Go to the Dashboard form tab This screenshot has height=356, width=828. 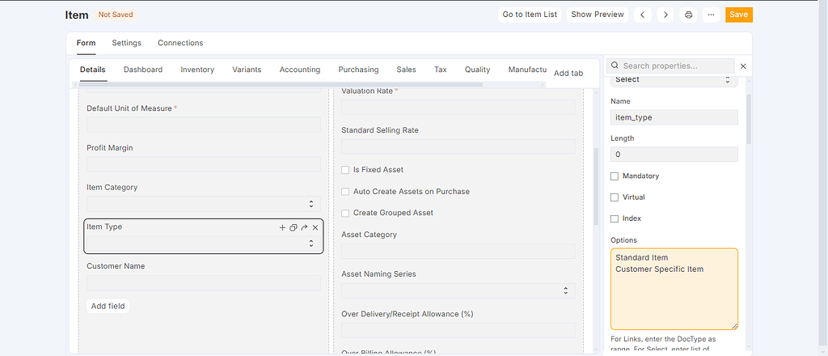click(143, 70)
